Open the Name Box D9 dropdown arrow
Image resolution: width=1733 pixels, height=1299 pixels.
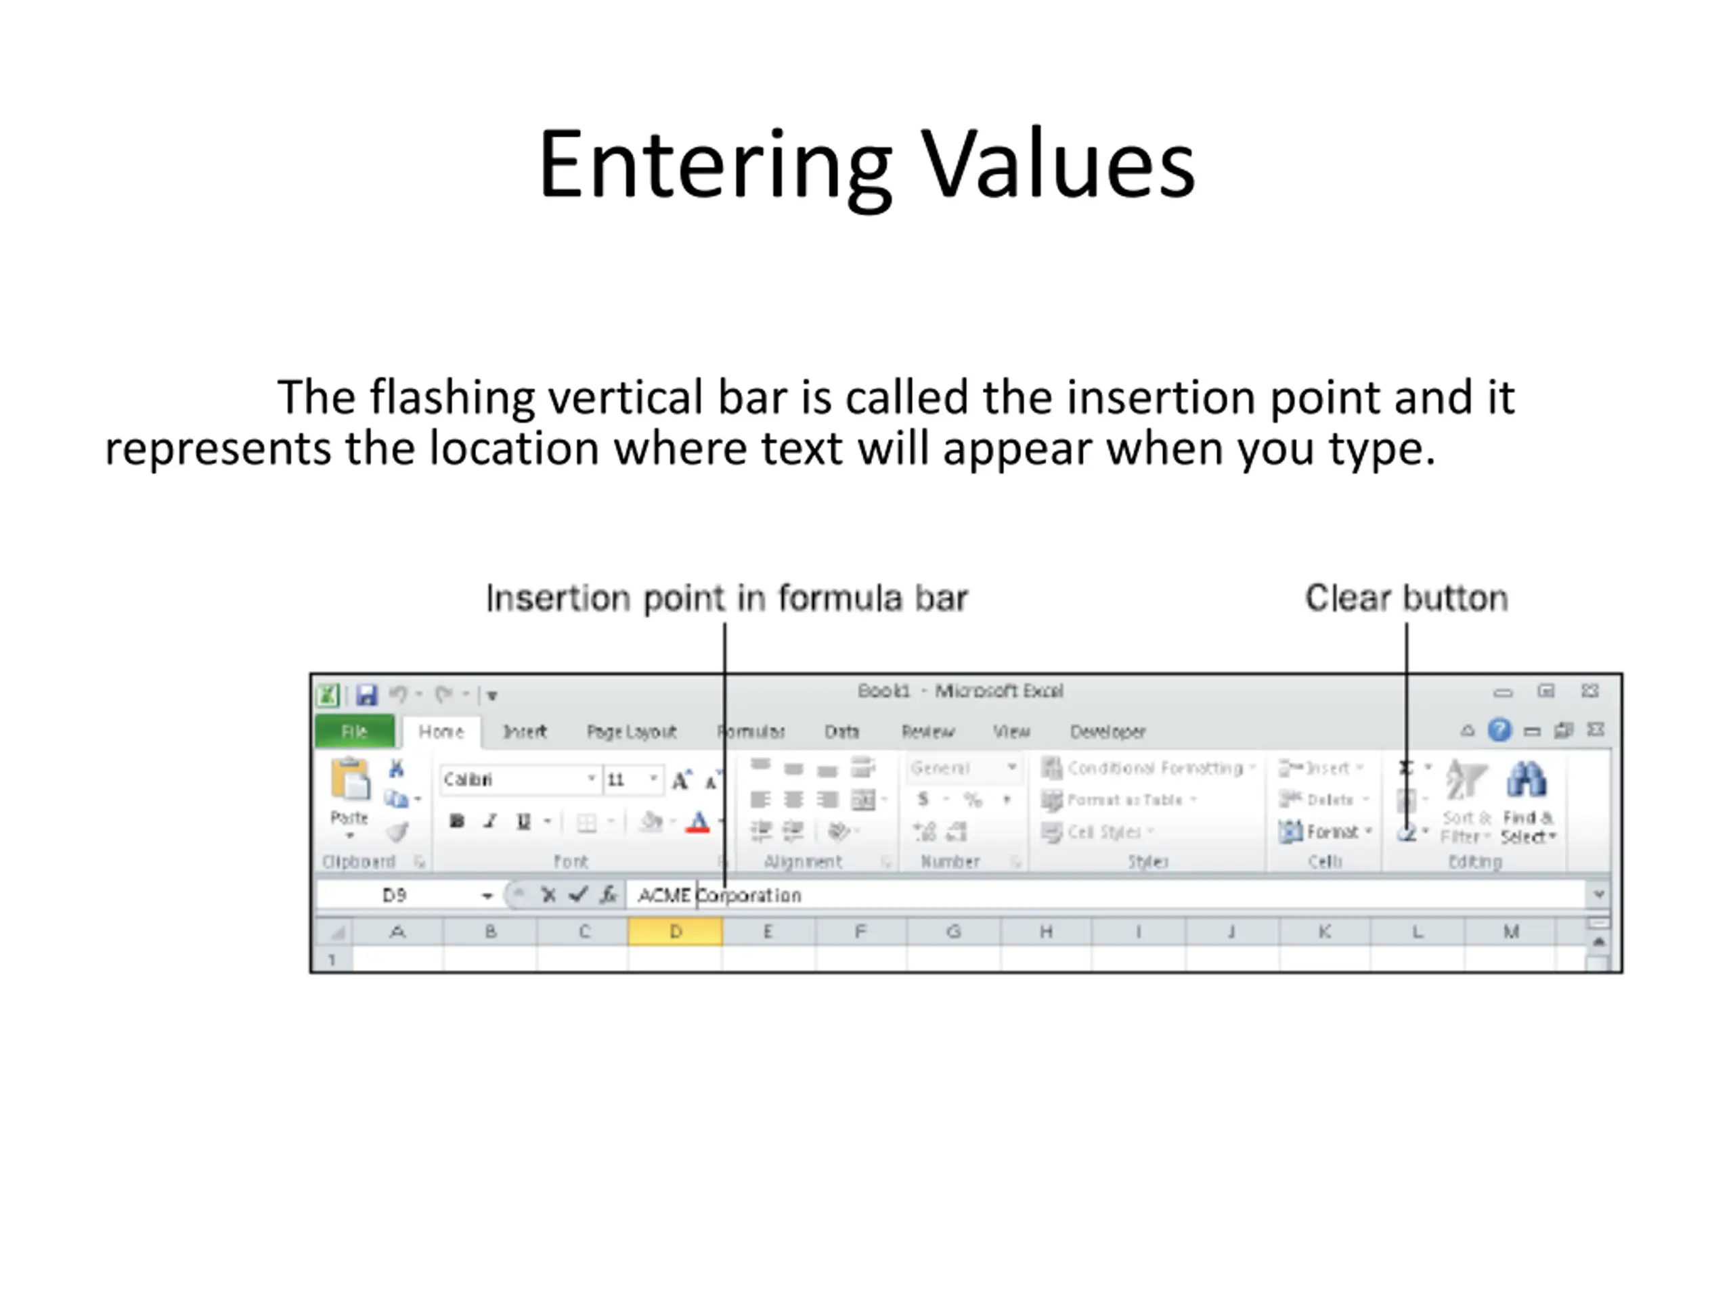tap(487, 895)
